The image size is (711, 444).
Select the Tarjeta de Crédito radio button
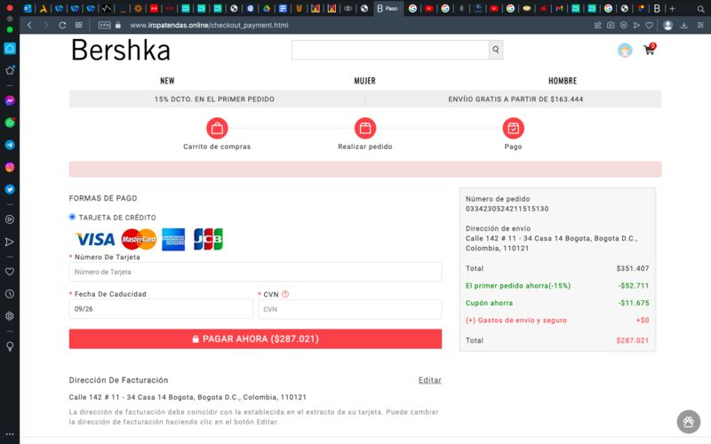pos(72,217)
